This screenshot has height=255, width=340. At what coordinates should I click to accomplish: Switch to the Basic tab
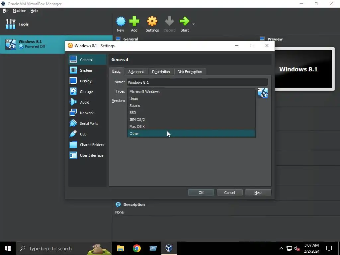[x=117, y=72]
